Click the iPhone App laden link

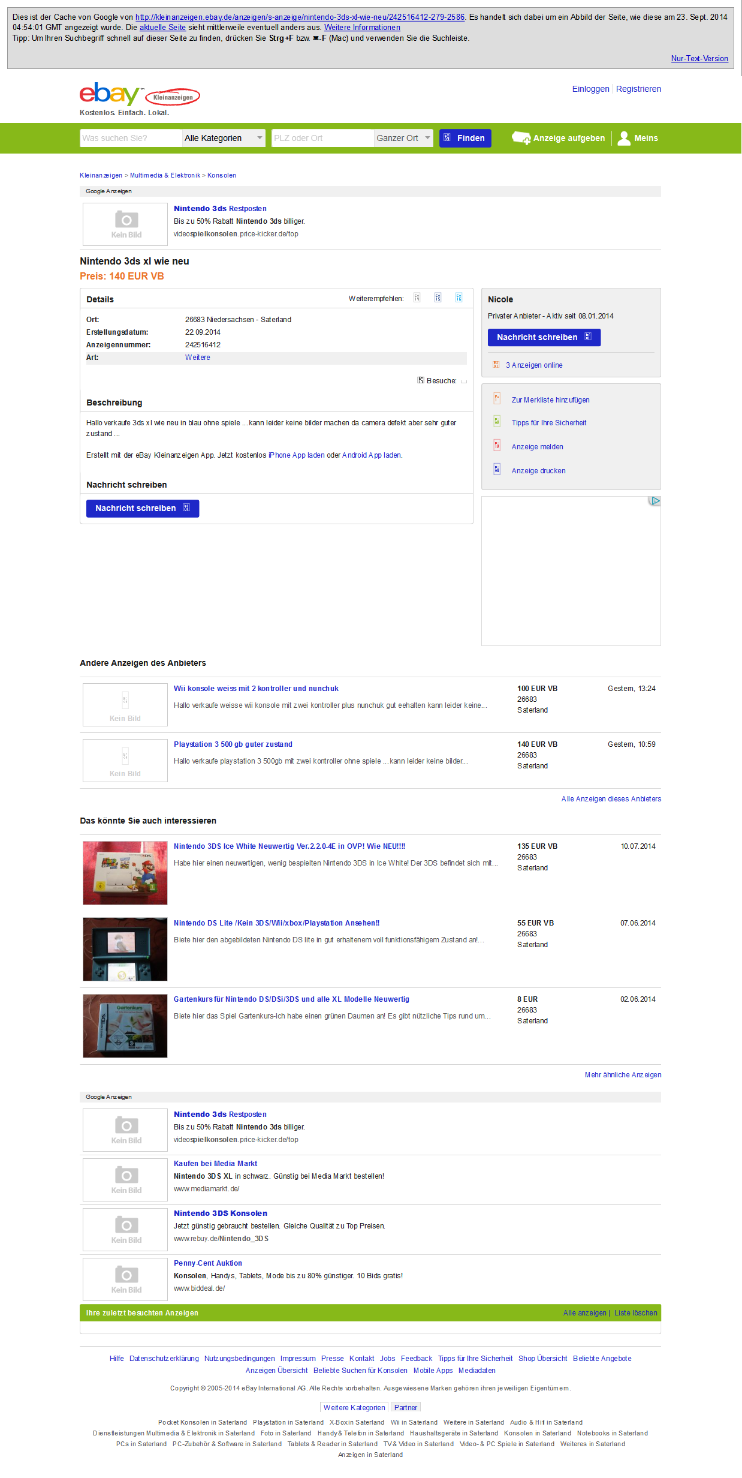(x=297, y=455)
